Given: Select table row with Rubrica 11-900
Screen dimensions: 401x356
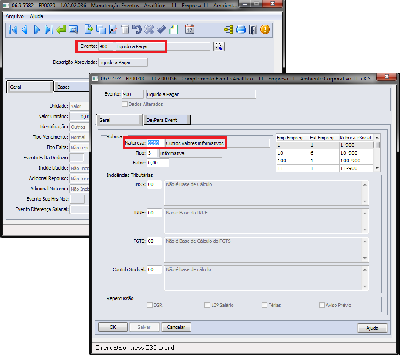Looking at the screenshot, I should pos(325,168).
